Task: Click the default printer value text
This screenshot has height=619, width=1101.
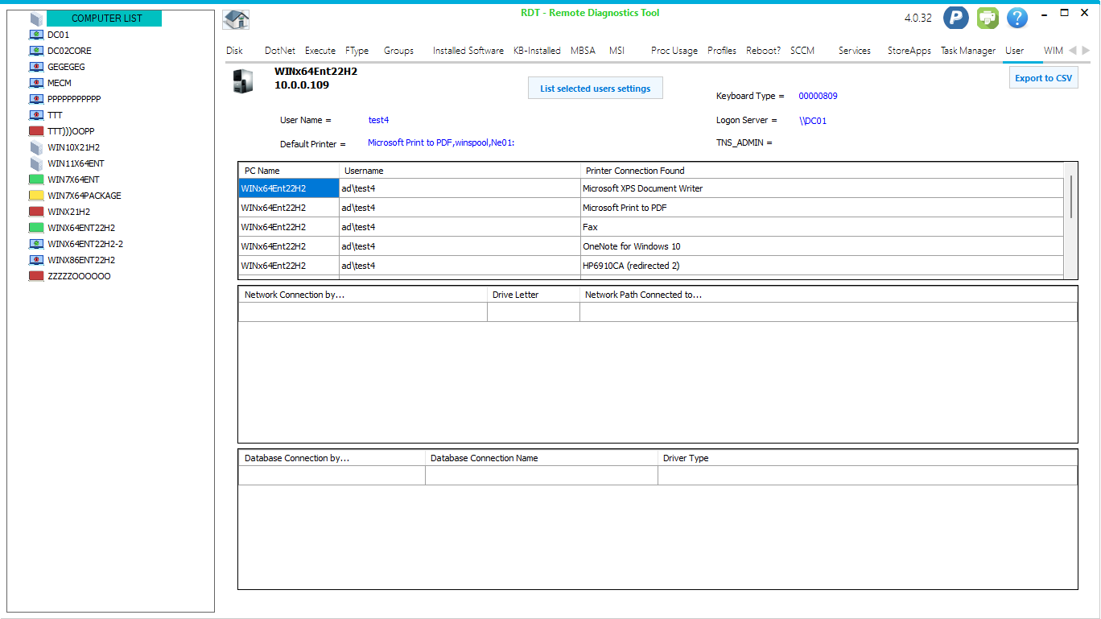Action: (x=441, y=142)
